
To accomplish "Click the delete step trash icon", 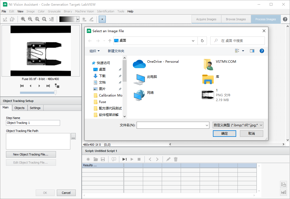I will [176, 159].
